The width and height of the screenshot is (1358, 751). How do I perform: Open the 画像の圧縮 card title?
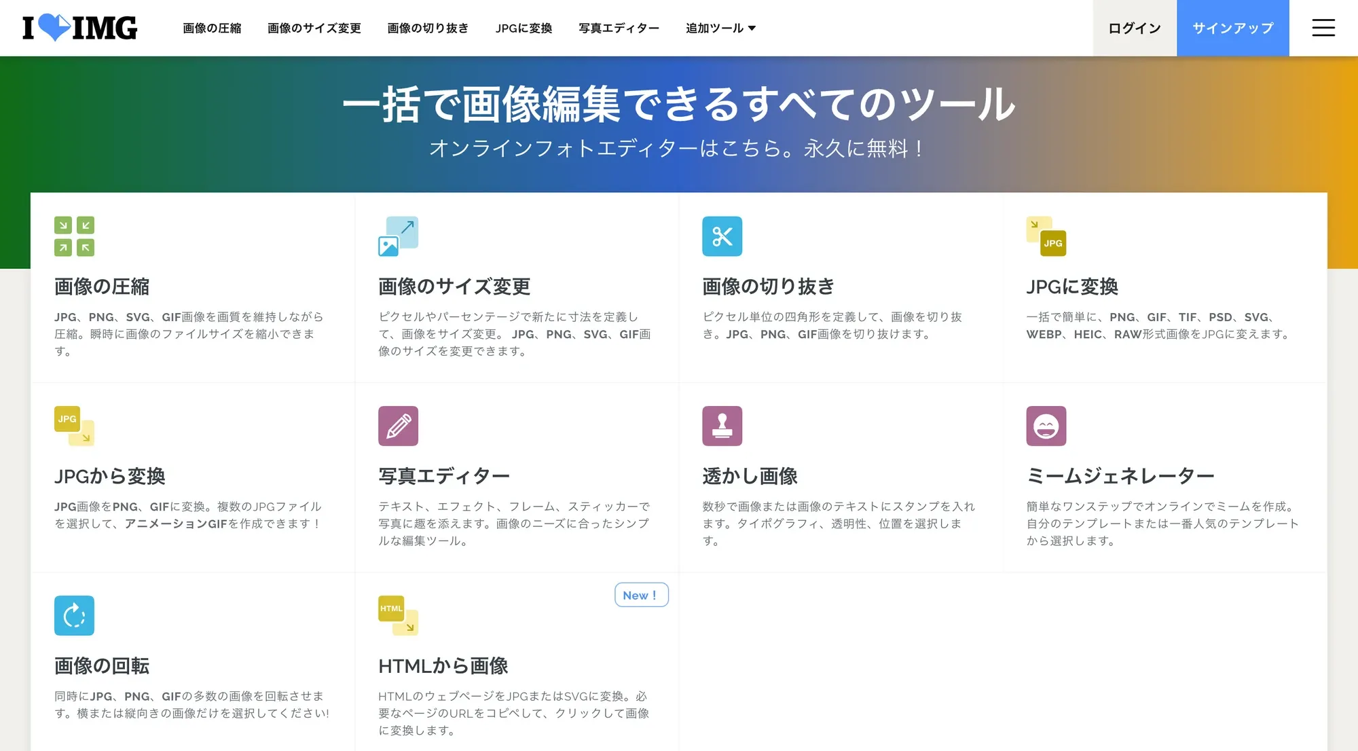[102, 287]
